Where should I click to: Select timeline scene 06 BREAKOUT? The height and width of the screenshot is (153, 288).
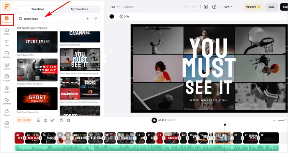click(80, 138)
